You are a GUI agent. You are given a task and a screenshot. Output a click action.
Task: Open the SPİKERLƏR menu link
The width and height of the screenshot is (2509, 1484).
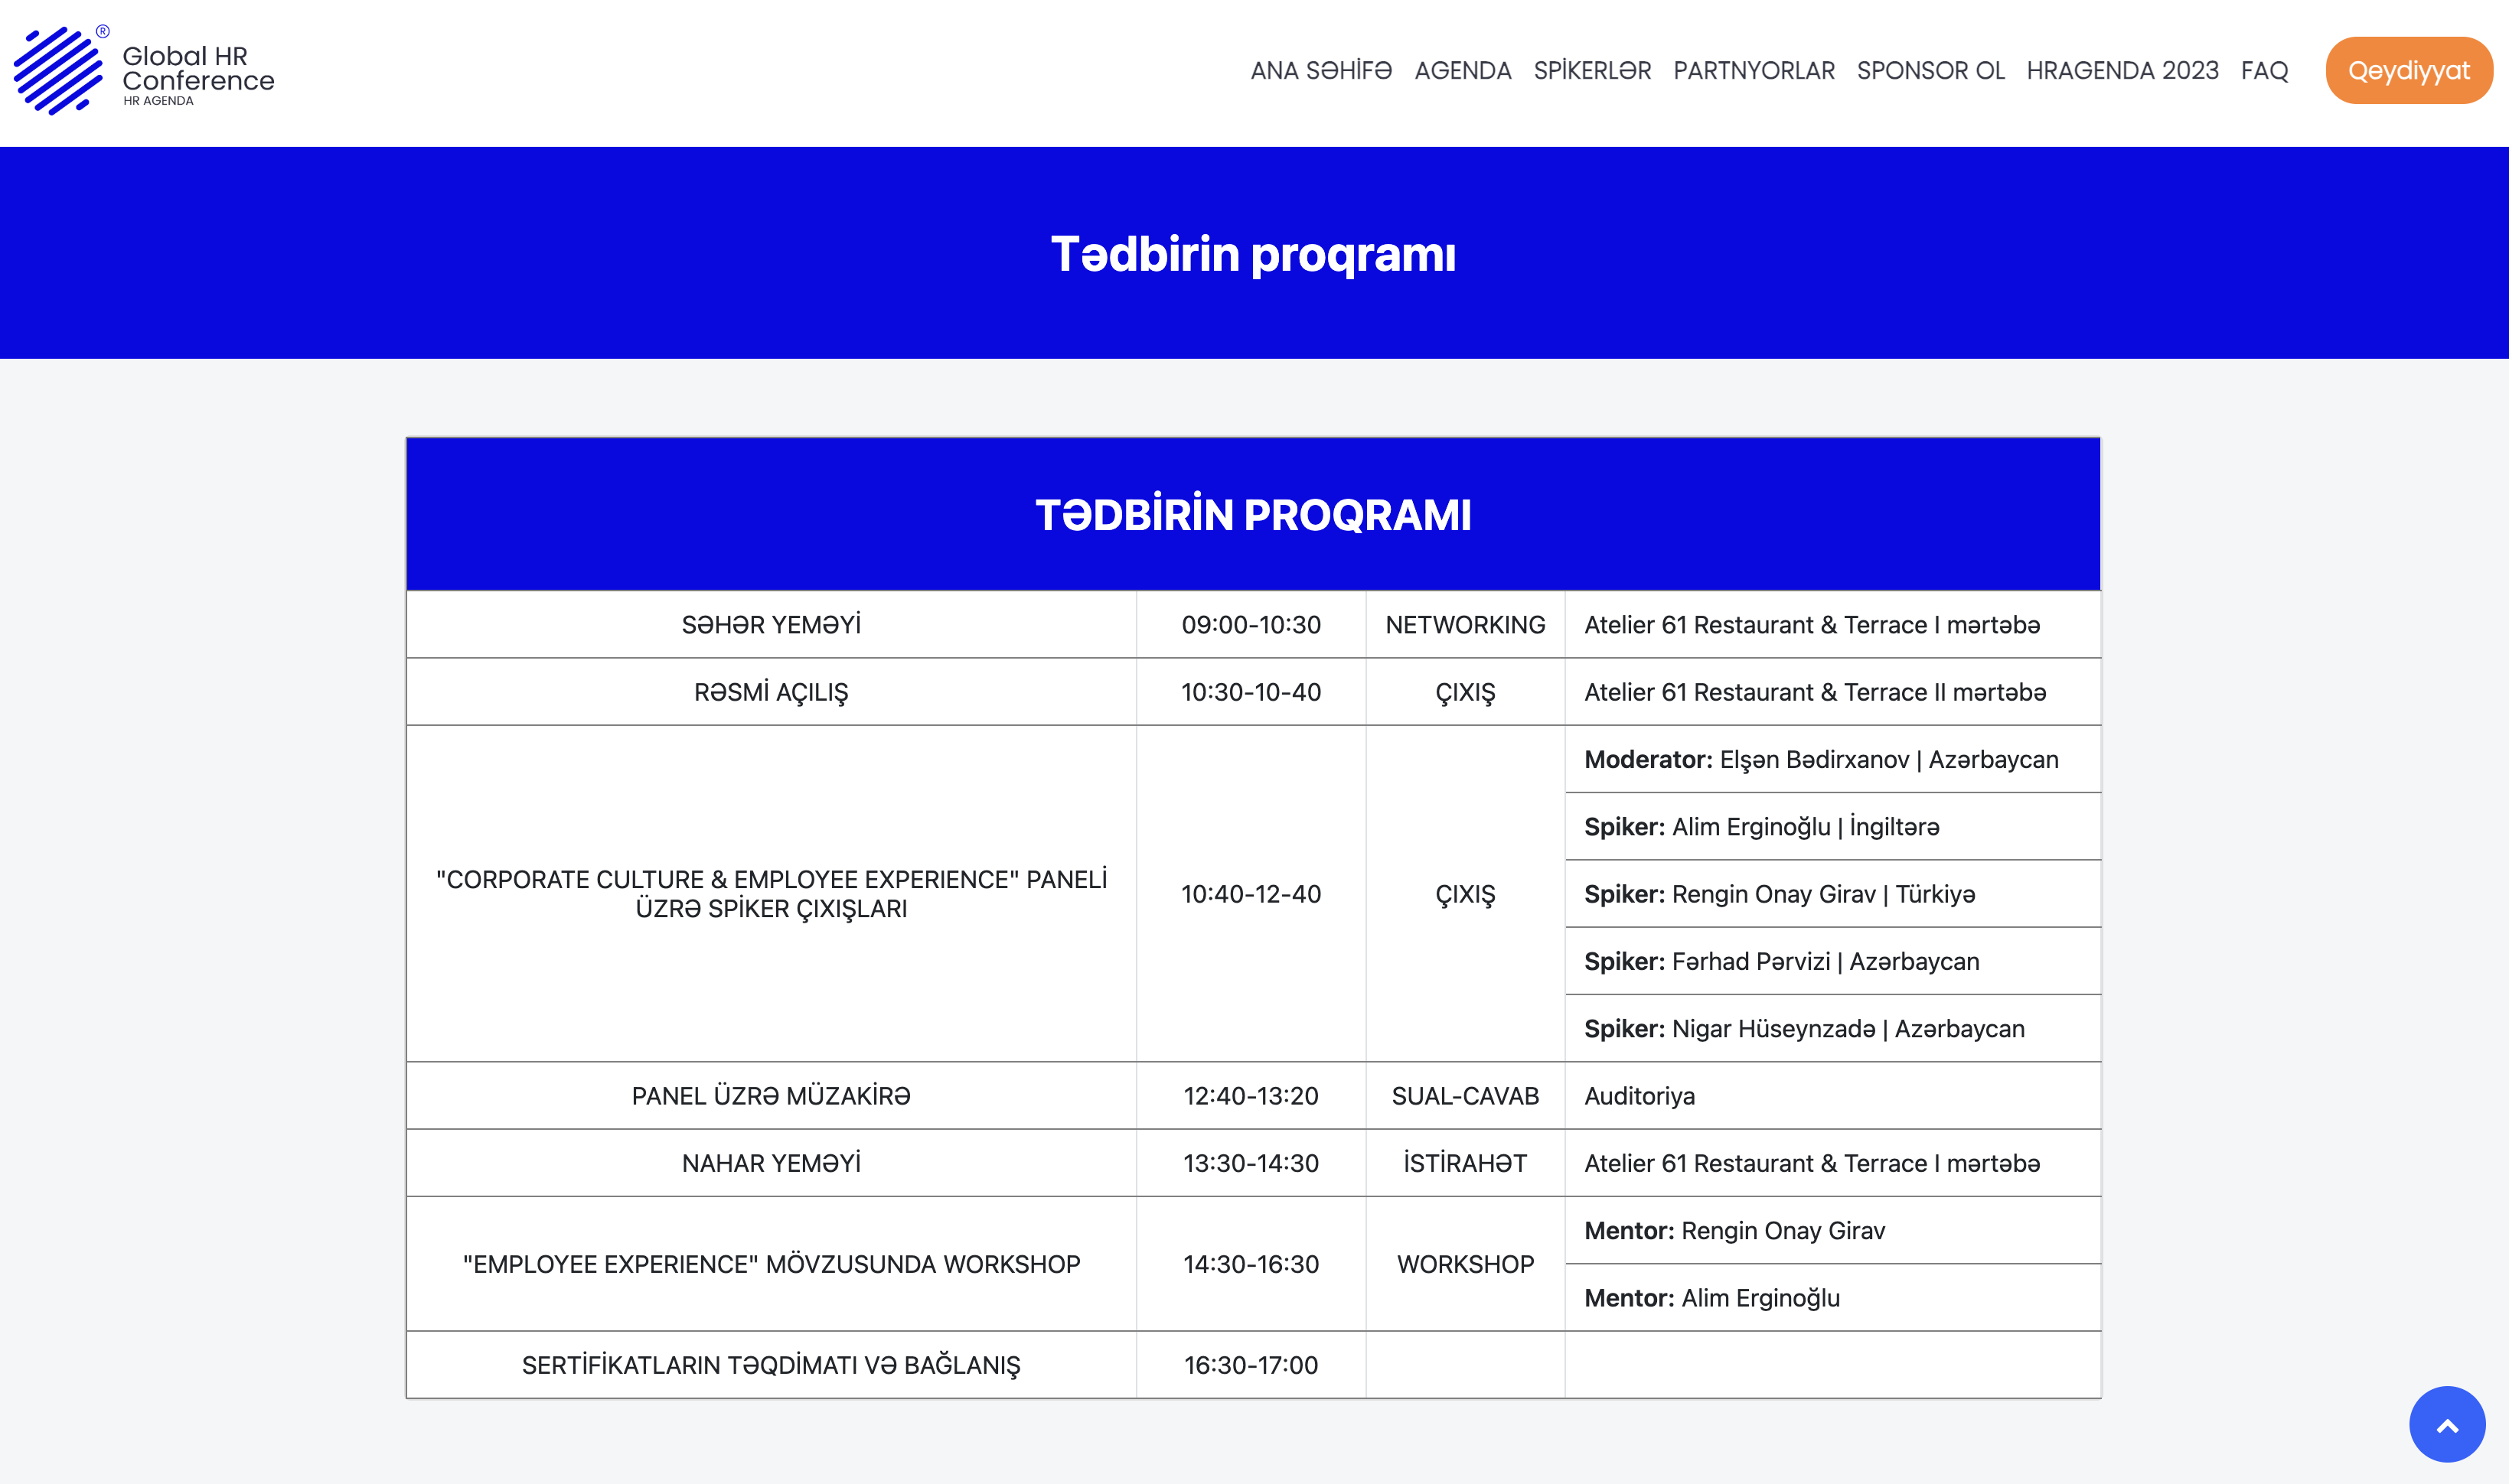[x=1591, y=71]
